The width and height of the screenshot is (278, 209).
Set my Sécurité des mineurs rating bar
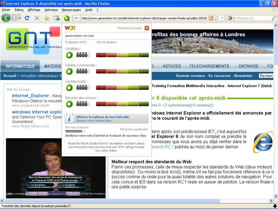[x=122, y=104]
